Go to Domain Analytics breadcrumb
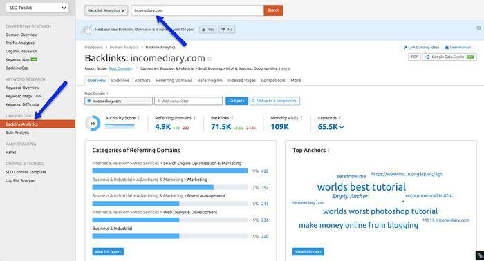The width and height of the screenshot is (484, 261). [x=124, y=48]
